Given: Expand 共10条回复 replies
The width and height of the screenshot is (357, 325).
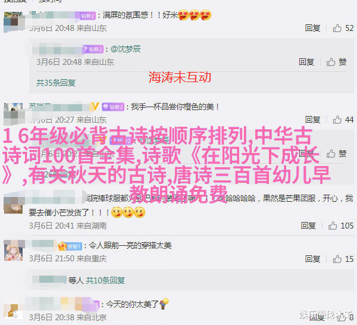Looking at the screenshot, I should tap(105, 280).
